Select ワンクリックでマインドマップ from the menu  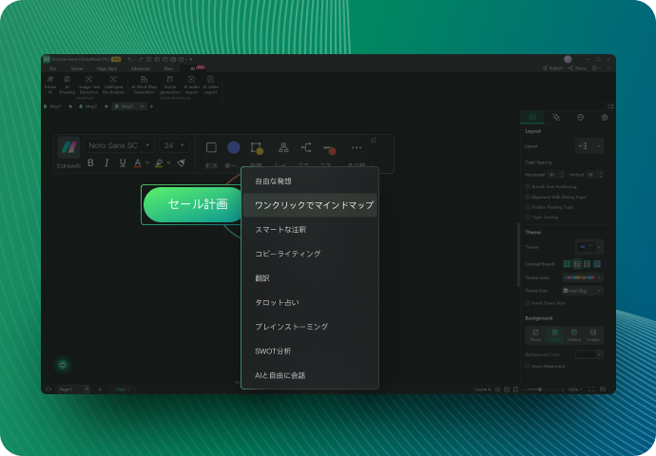click(310, 205)
